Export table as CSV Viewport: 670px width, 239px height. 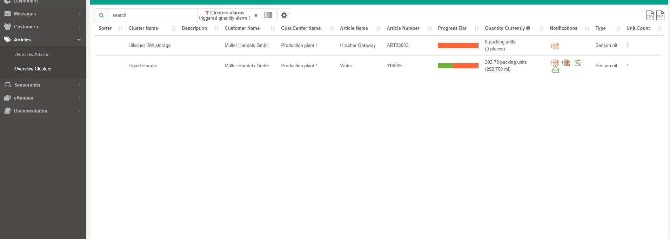[650, 15]
